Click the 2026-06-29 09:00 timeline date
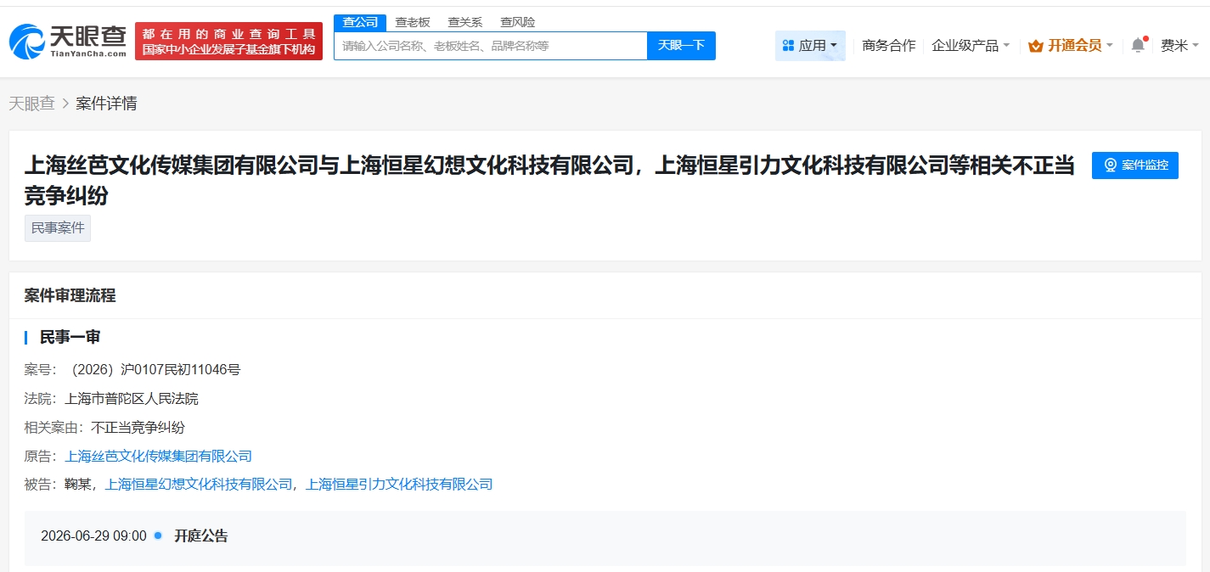 point(93,536)
